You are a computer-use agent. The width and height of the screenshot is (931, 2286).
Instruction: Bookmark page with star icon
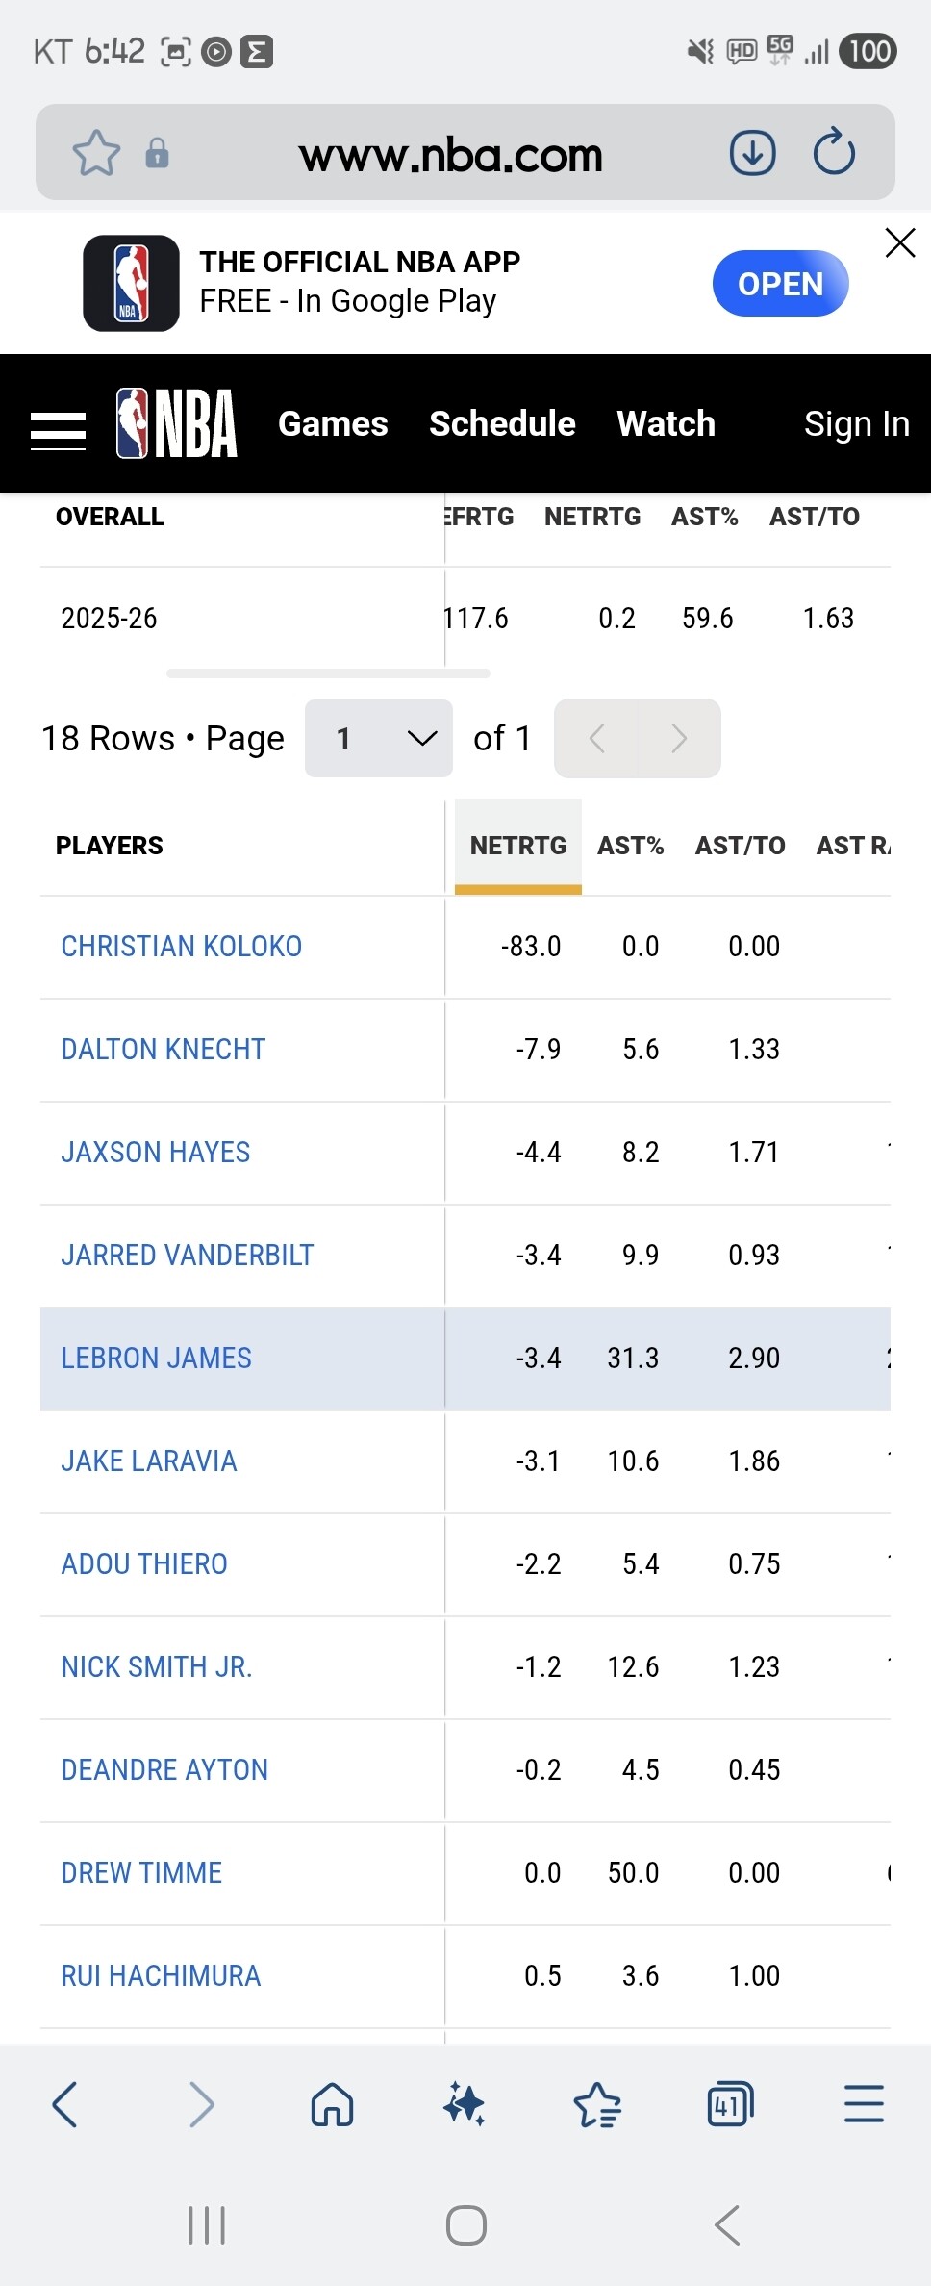pos(96,153)
